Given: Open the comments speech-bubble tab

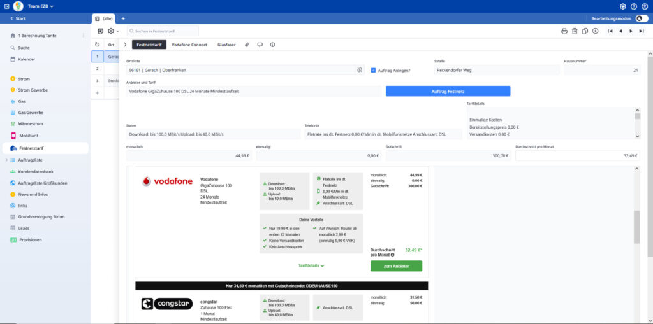Looking at the screenshot, I should point(260,45).
